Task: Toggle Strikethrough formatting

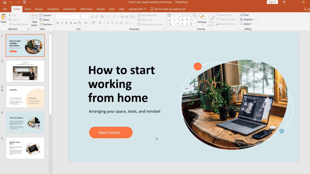Action: 75,23
